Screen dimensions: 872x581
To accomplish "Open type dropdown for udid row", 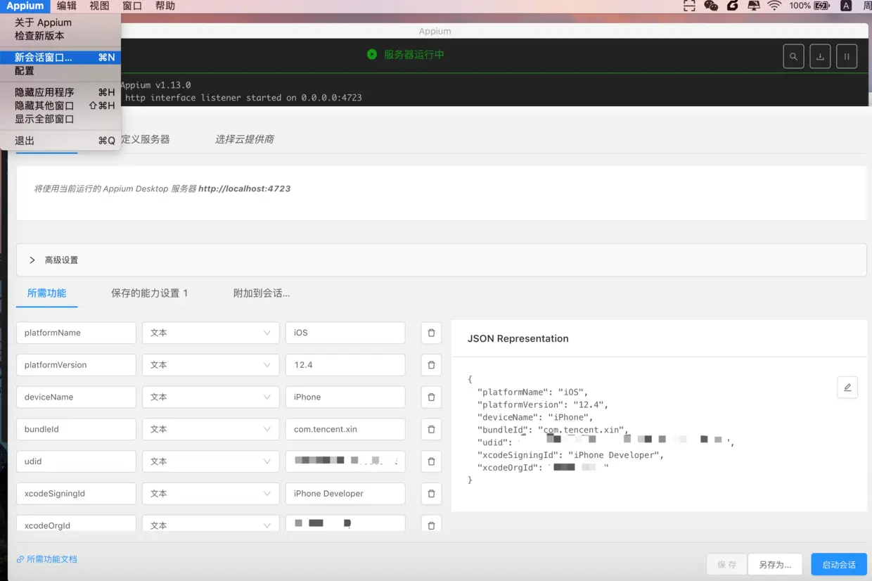I will [211, 461].
